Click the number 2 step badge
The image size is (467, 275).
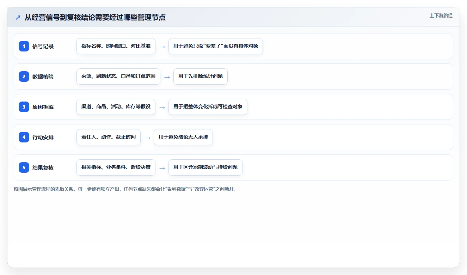(24, 77)
